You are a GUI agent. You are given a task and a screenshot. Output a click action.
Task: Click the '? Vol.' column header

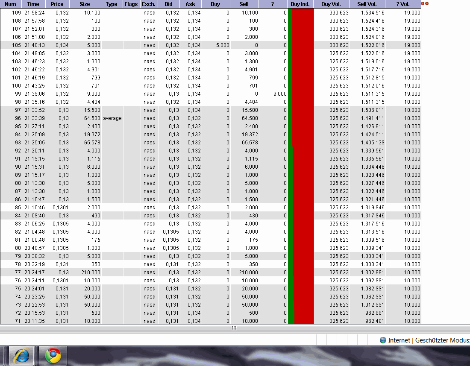(403, 4)
